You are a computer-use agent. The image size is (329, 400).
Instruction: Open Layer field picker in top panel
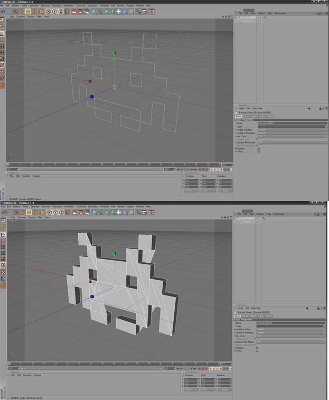(x=326, y=127)
